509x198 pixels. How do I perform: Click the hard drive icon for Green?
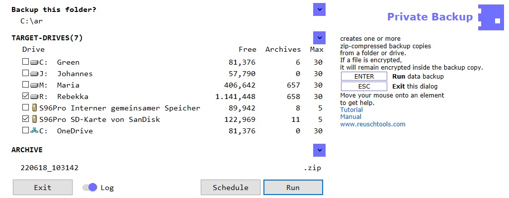click(34, 62)
